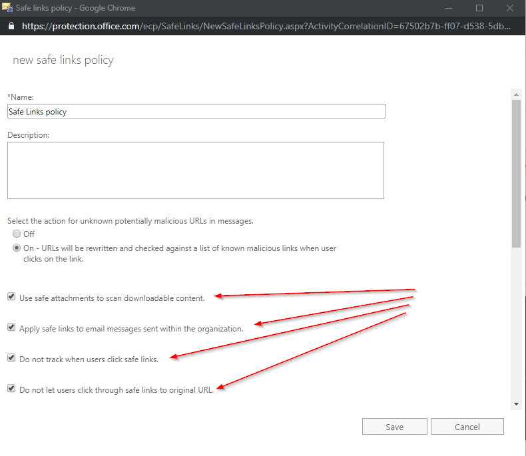Screen dimensions: 526x456
Task: Uncheck Use safe attachments to scan downloadable content
Action: (11, 297)
